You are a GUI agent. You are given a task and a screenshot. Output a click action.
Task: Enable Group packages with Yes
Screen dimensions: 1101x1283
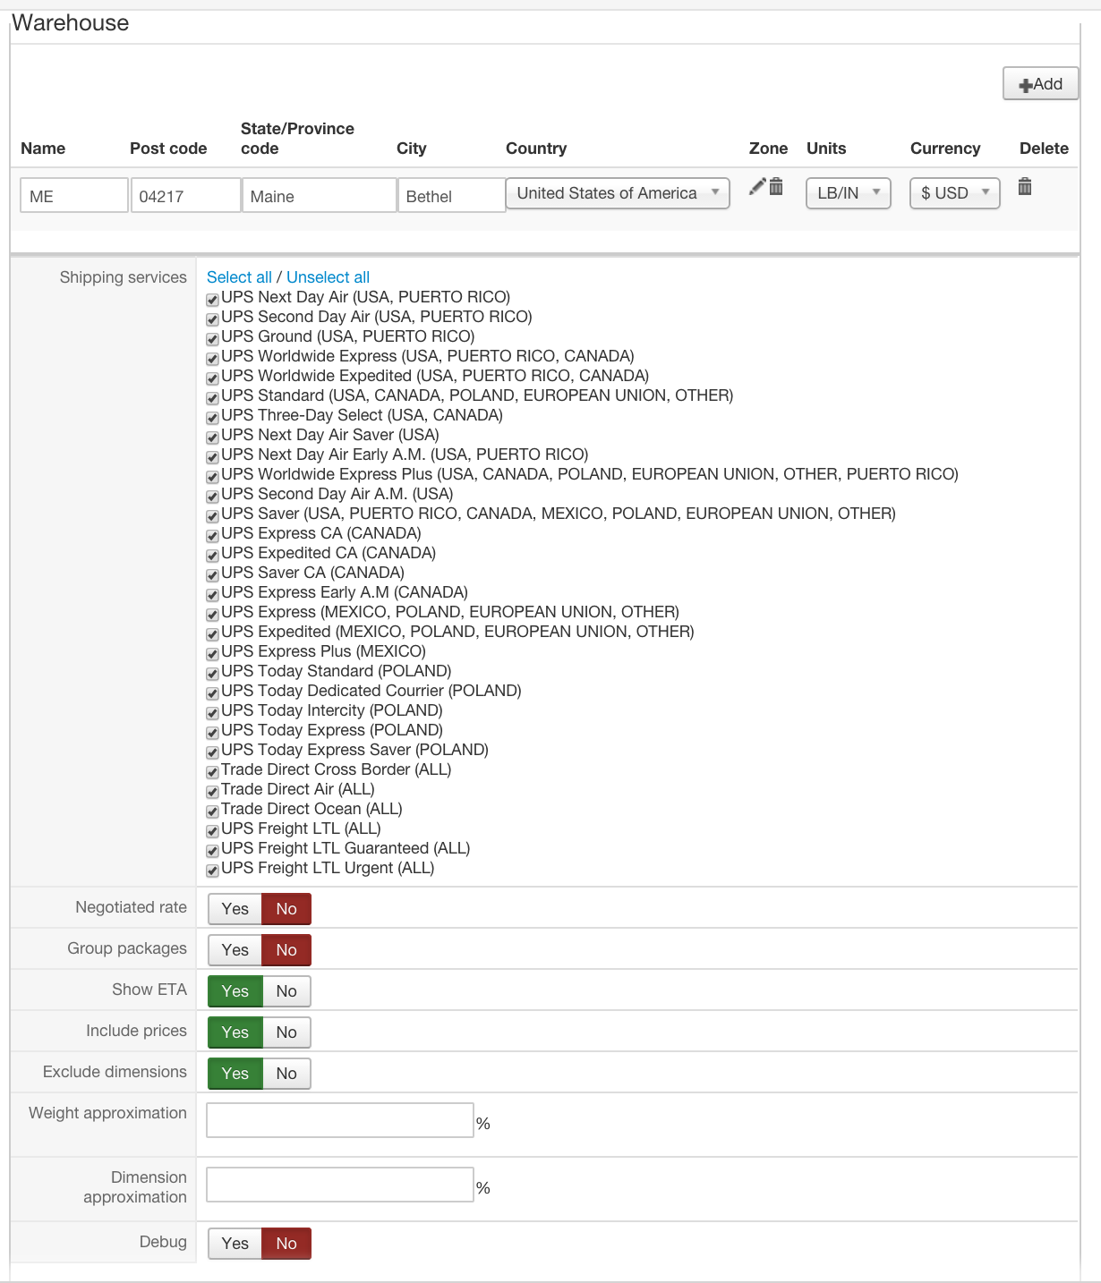coord(235,950)
